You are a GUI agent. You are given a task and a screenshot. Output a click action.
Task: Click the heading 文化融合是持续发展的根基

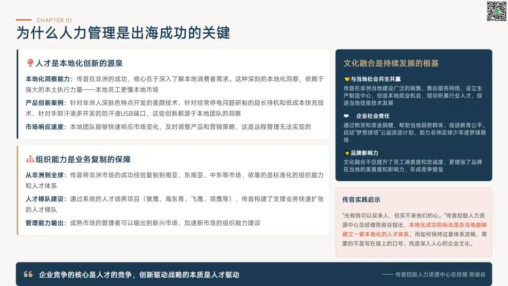391,63
